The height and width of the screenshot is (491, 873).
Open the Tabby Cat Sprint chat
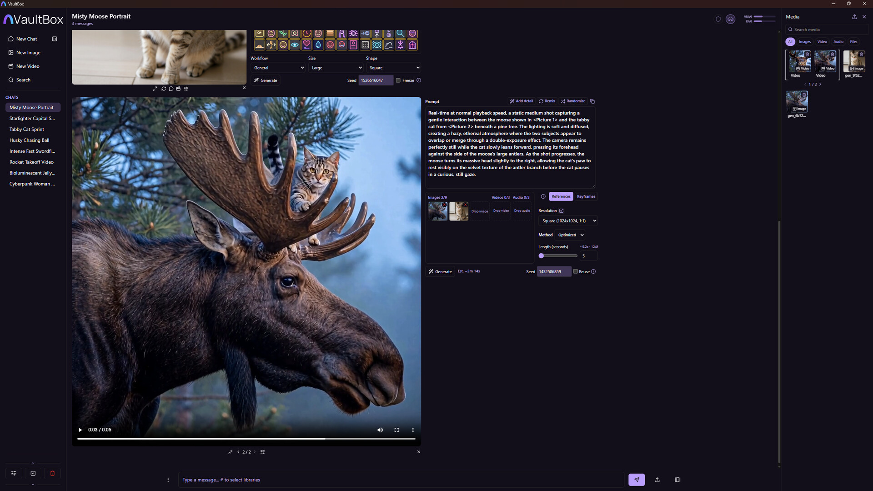click(33, 130)
